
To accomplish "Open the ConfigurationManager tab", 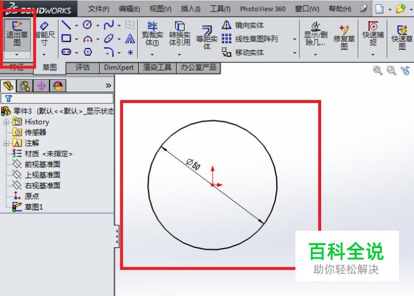I will point(41,86).
